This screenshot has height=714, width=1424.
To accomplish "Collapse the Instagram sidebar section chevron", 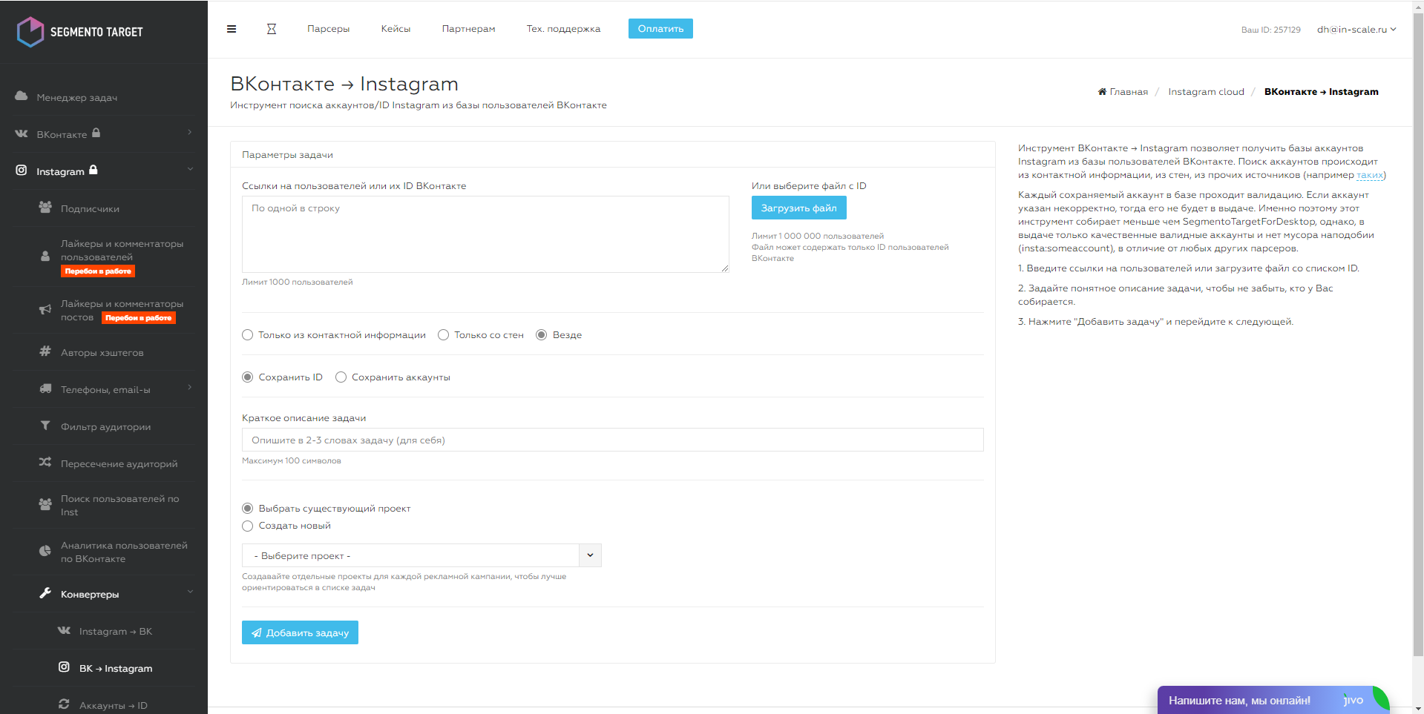I will [x=190, y=169].
